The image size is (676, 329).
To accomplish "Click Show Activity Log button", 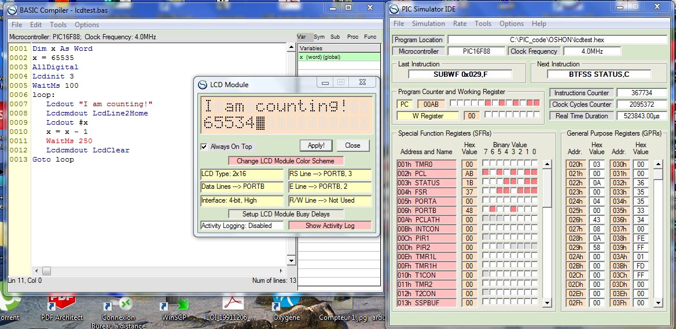I will click(330, 225).
